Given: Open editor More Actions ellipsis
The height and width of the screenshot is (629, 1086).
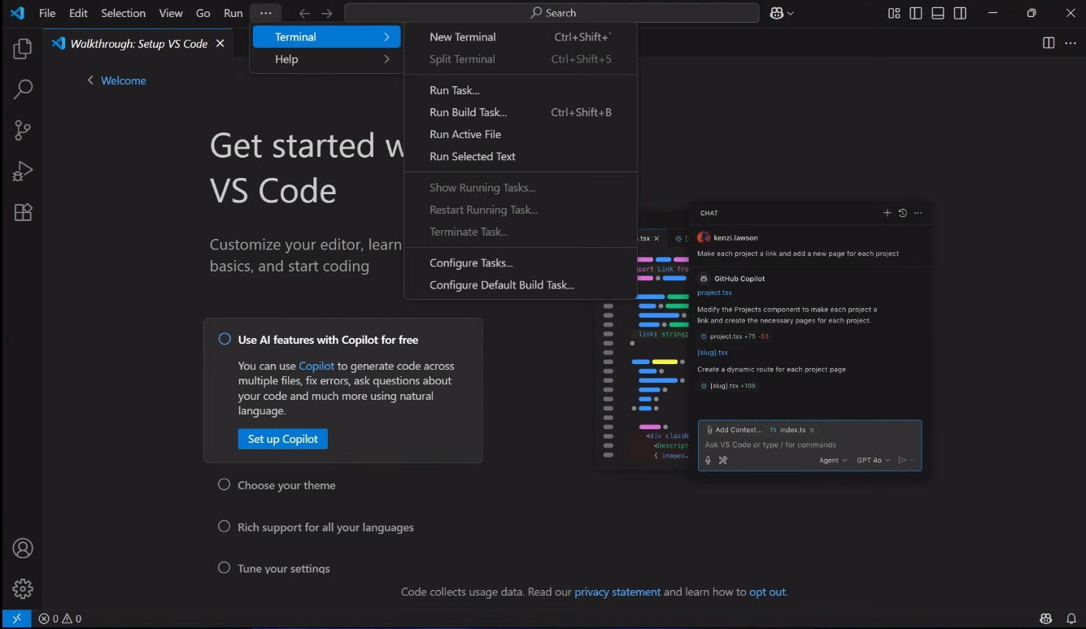Looking at the screenshot, I should [x=1070, y=43].
